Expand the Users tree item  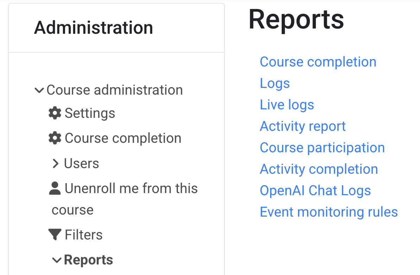tap(81, 163)
